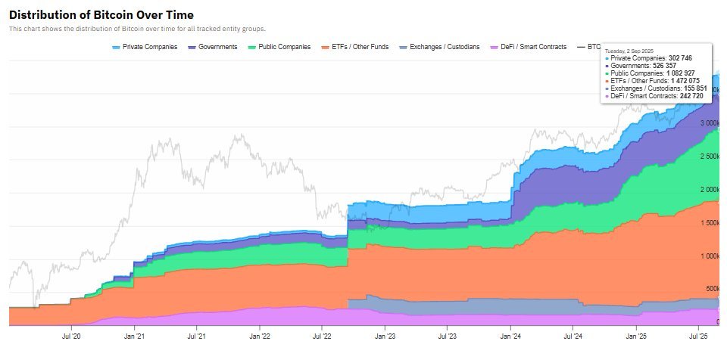Click the Jan '23 x-axis label
The width and height of the screenshot is (727, 341).
click(385, 336)
